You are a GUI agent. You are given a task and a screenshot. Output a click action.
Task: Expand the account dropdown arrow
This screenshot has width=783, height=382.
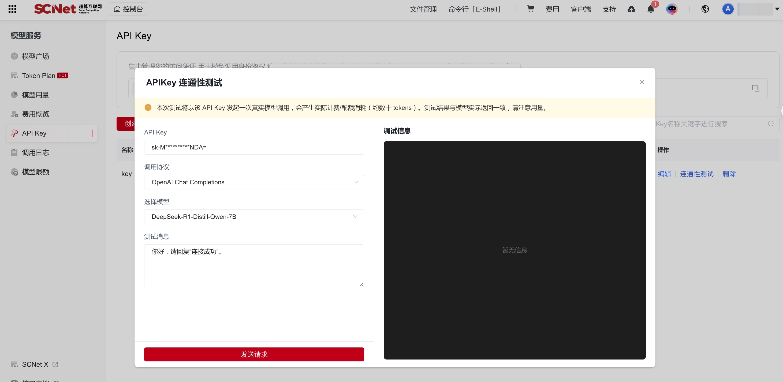pos(777,9)
